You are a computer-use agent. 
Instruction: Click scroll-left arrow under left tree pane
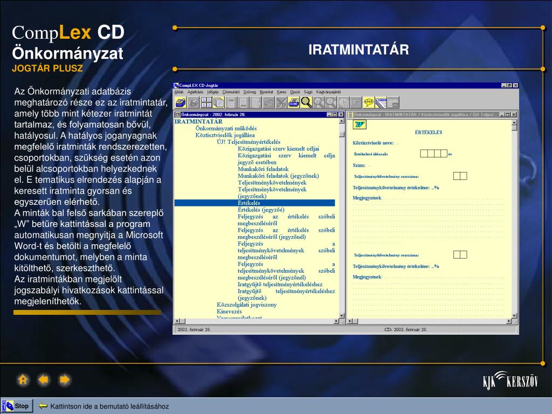click(x=177, y=321)
